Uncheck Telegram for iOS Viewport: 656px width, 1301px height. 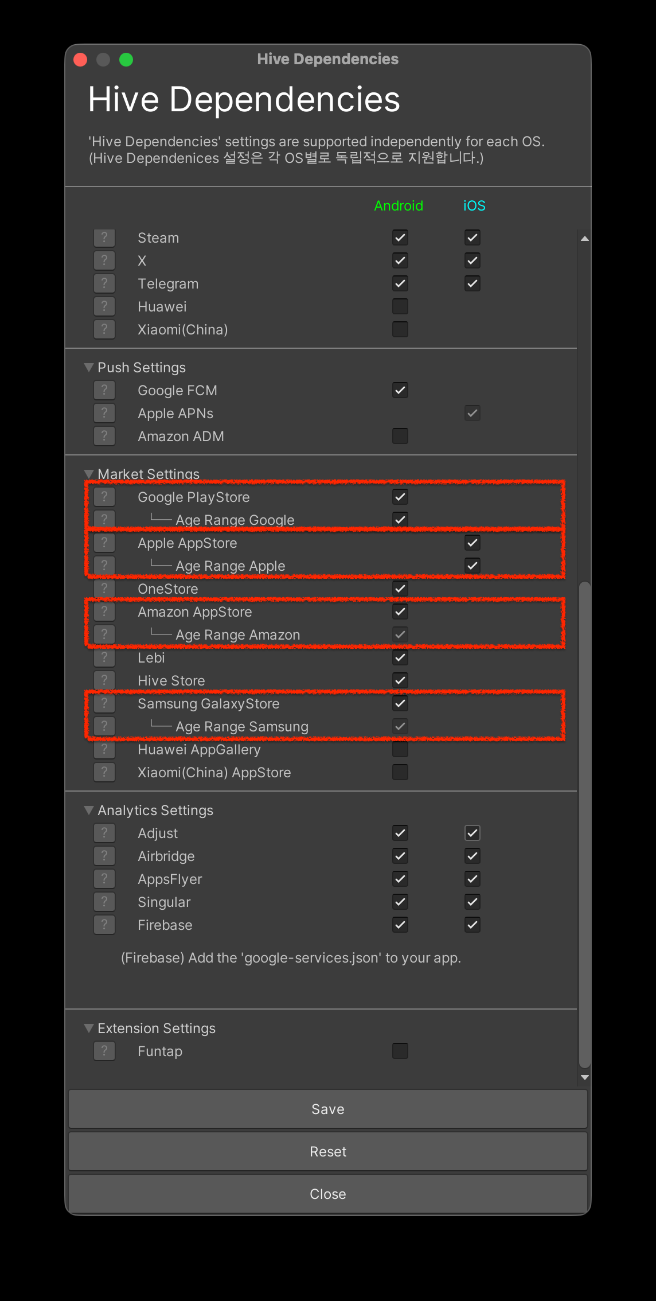[473, 283]
